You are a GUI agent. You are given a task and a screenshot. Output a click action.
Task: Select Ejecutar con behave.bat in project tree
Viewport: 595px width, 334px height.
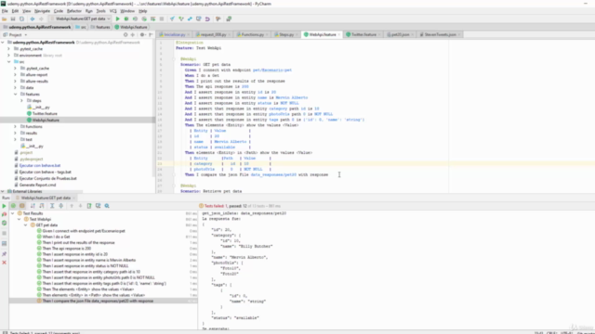39,165
